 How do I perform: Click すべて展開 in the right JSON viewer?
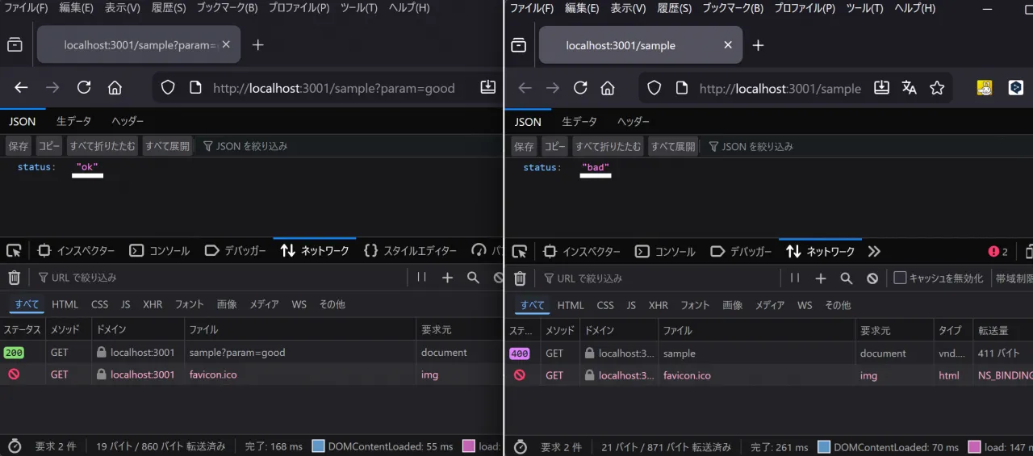pyautogui.click(x=673, y=146)
